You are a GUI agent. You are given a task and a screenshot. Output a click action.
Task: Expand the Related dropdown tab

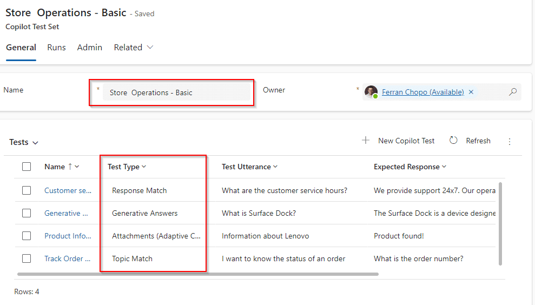click(x=133, y=48)
